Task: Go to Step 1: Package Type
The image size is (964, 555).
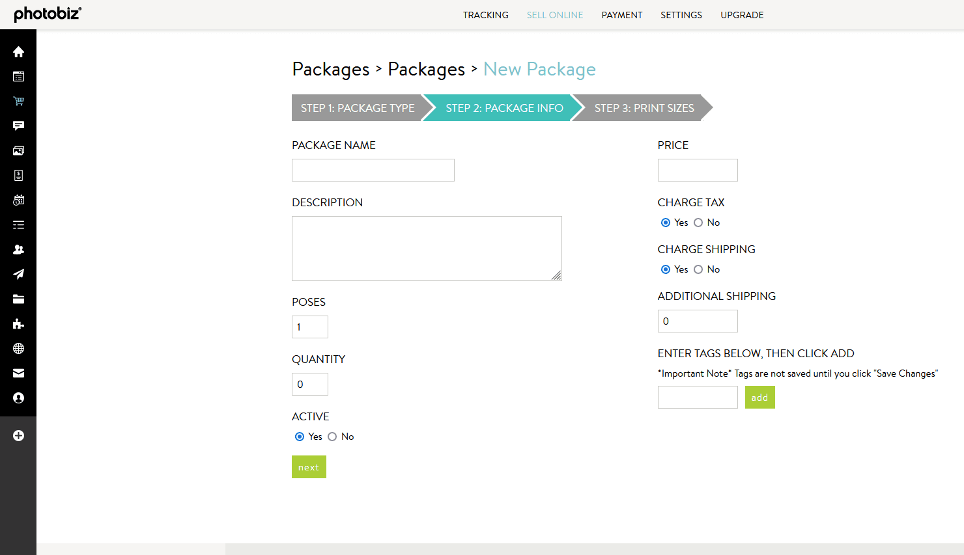Action: [358, 108]
